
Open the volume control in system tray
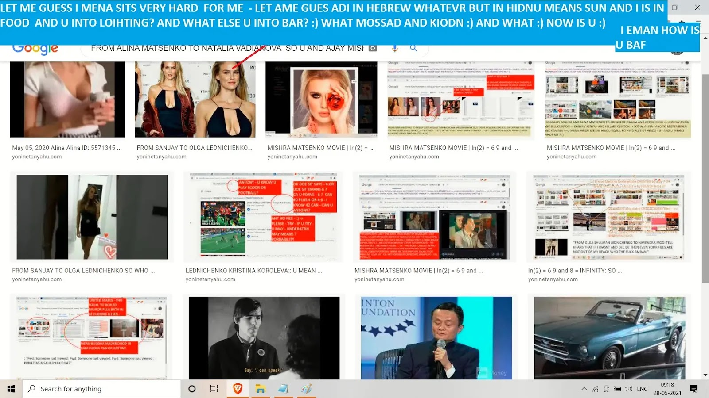click(x=628, y=389)
